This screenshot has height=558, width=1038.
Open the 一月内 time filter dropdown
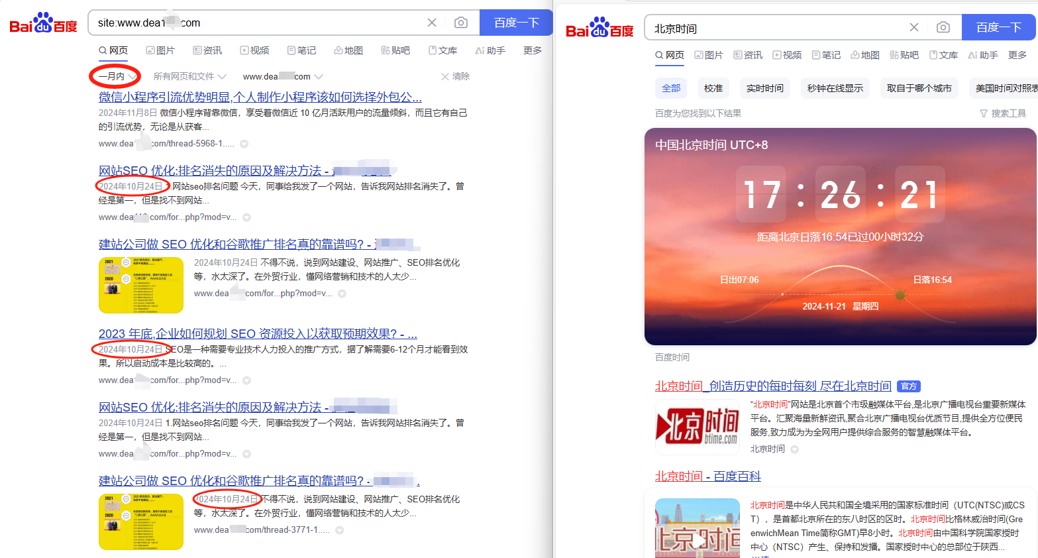point(117,76)
